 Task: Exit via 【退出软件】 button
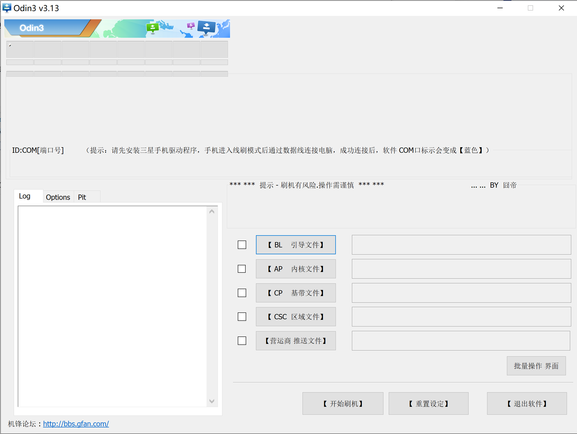527,404
